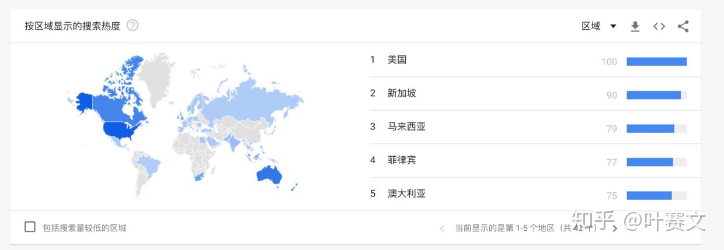Open the 菲律宾 ranking row

pyautogui.click(x=402, y=160)
